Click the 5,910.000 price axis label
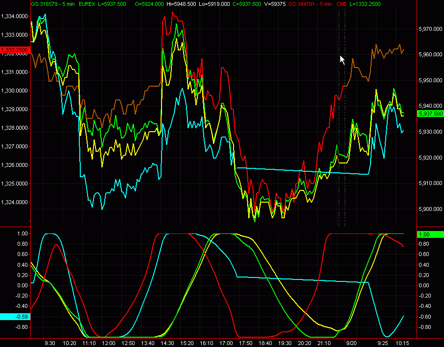 (430, 183)
